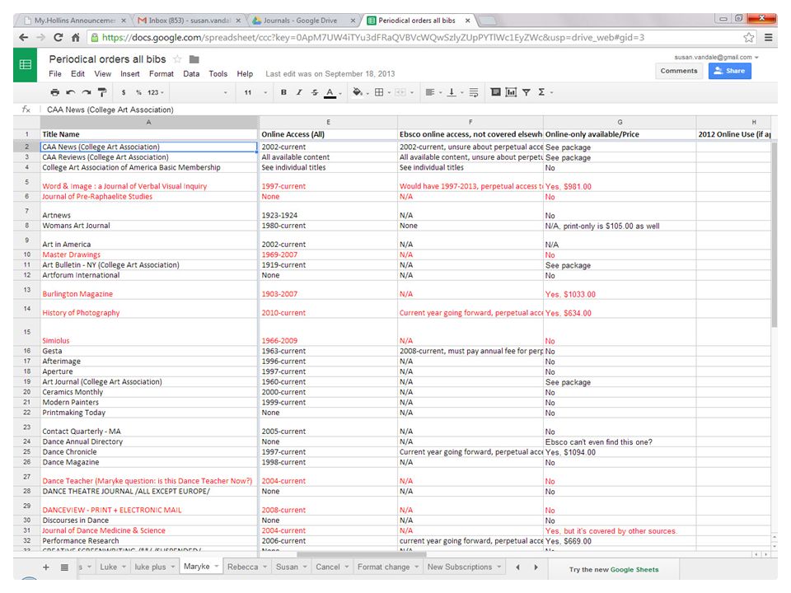
Task: Open the Insert menu
Action: [129, 73]
